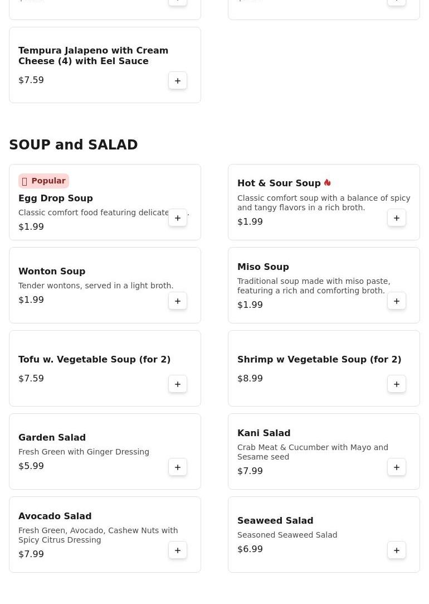Add Shrimp w Vegetable Soup to cart
Image resolution: width=429 pixels, height=604 pixels.
point(396,384)
